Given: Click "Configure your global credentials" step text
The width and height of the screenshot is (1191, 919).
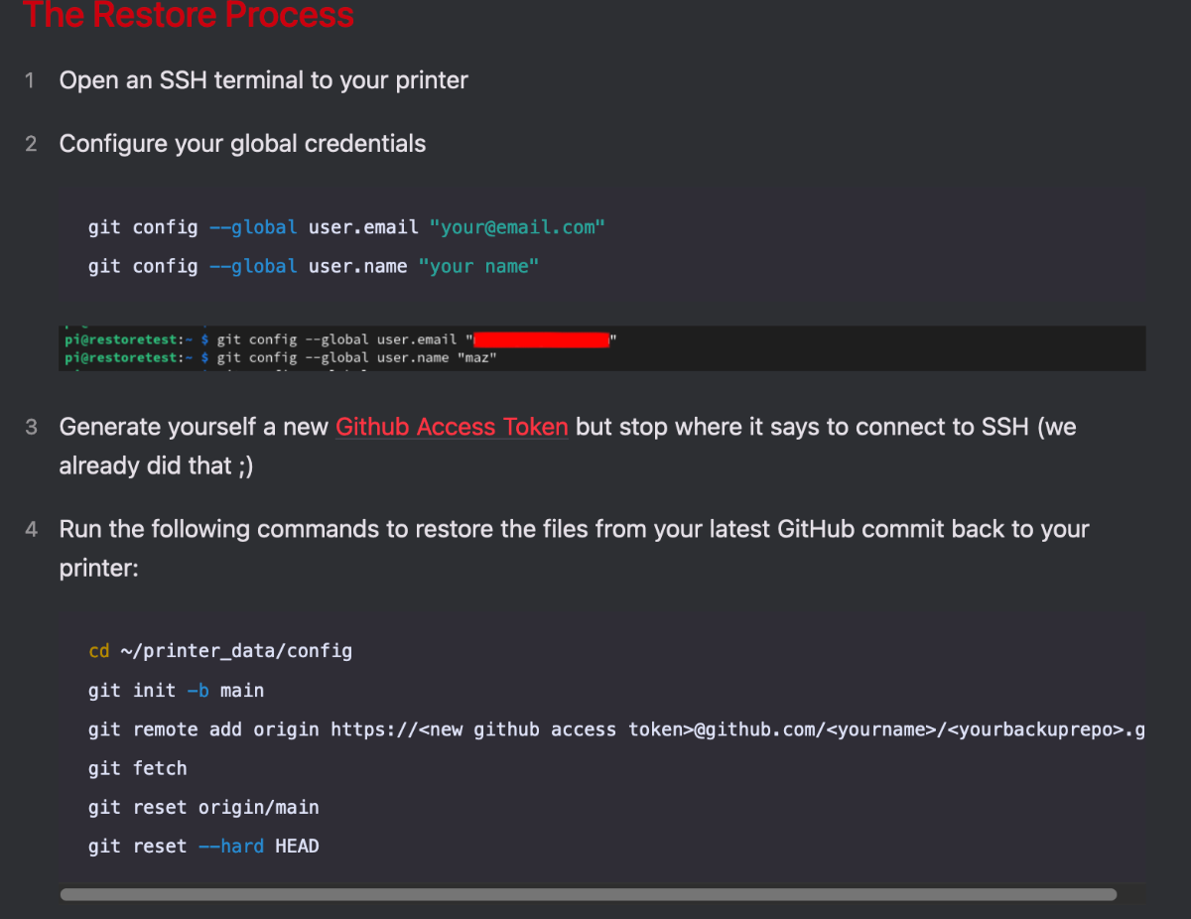Looking at the screenshot, I should point(242,144).
